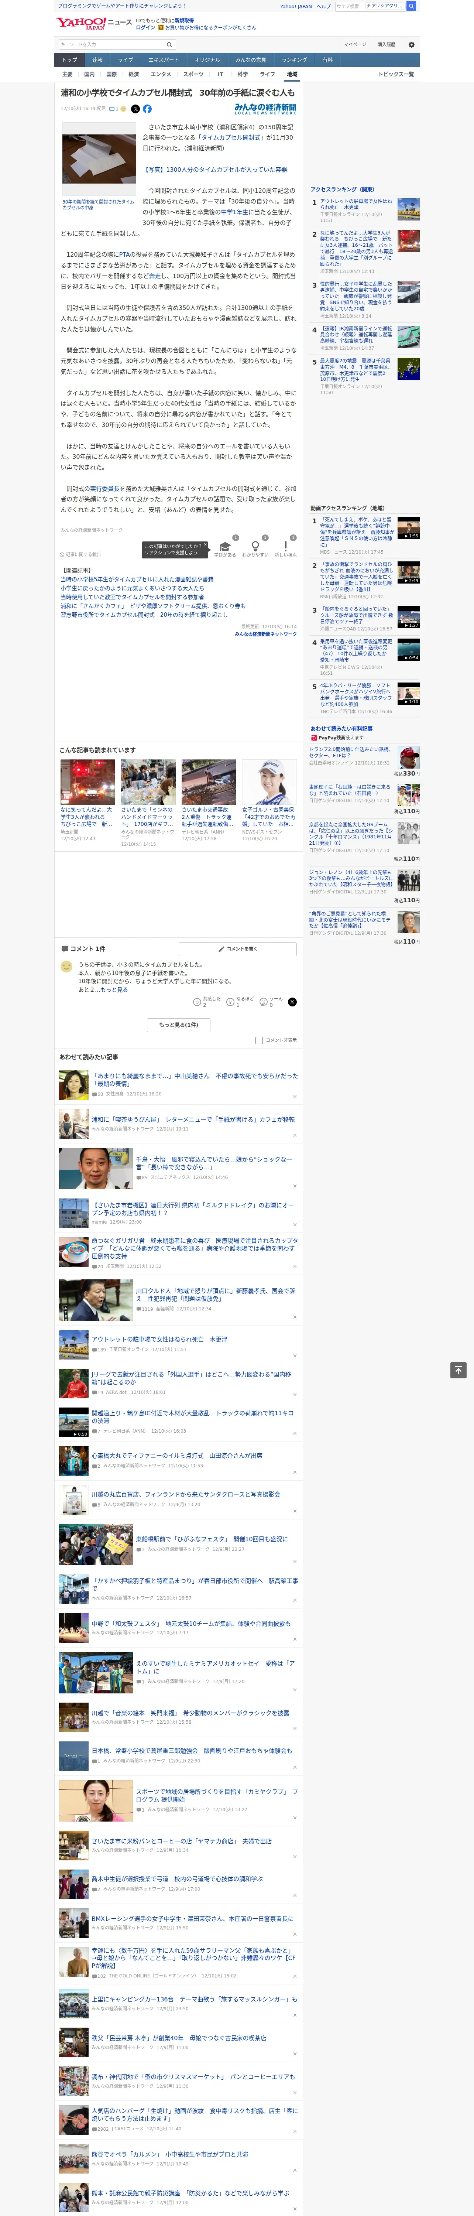
Task: Click the なるほど face reaction
Action: (231, 1002)
